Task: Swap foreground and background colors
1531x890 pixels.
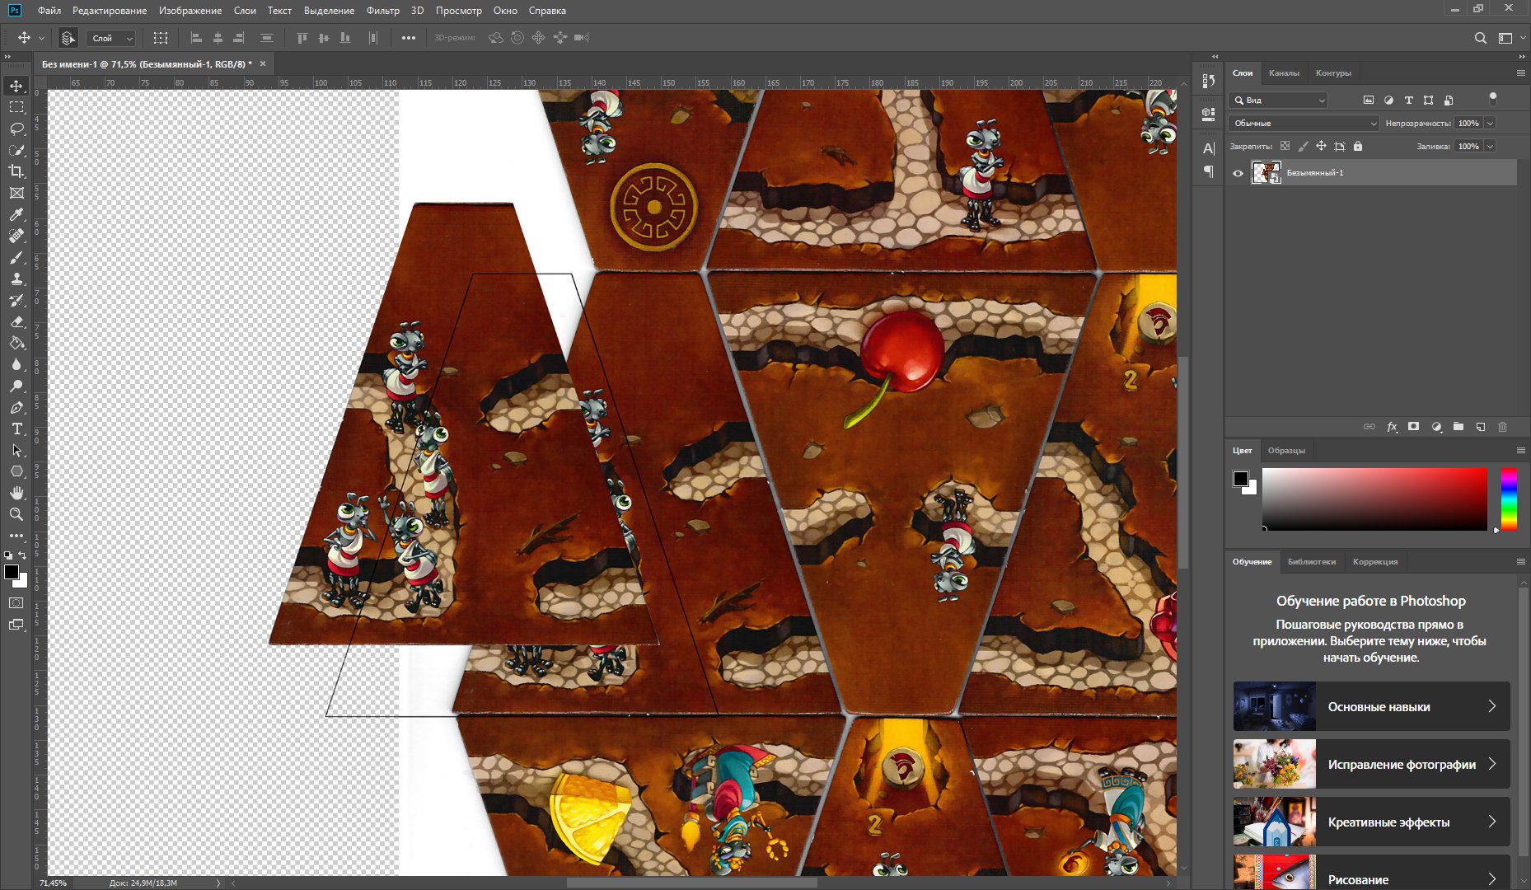Action: pos(22,555)
